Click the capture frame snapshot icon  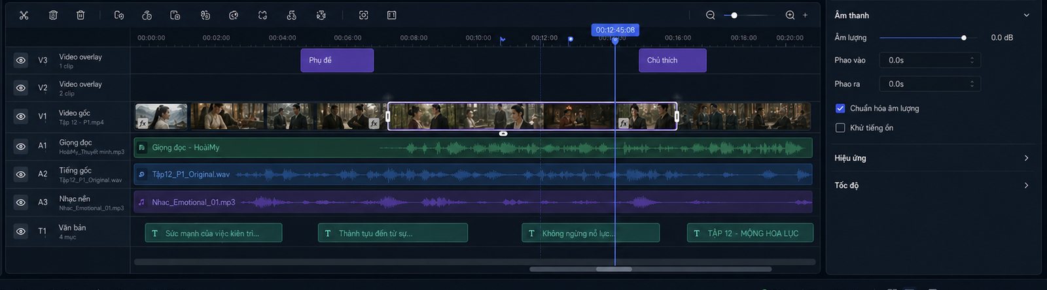(364, 15)
